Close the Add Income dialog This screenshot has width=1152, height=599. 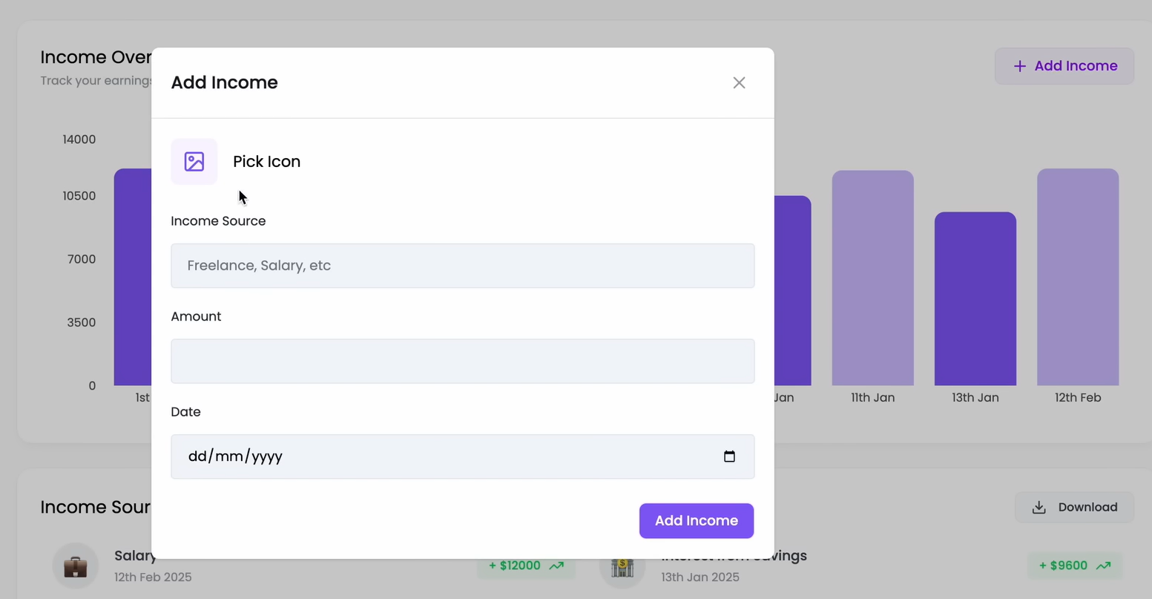tap(739, 82)
